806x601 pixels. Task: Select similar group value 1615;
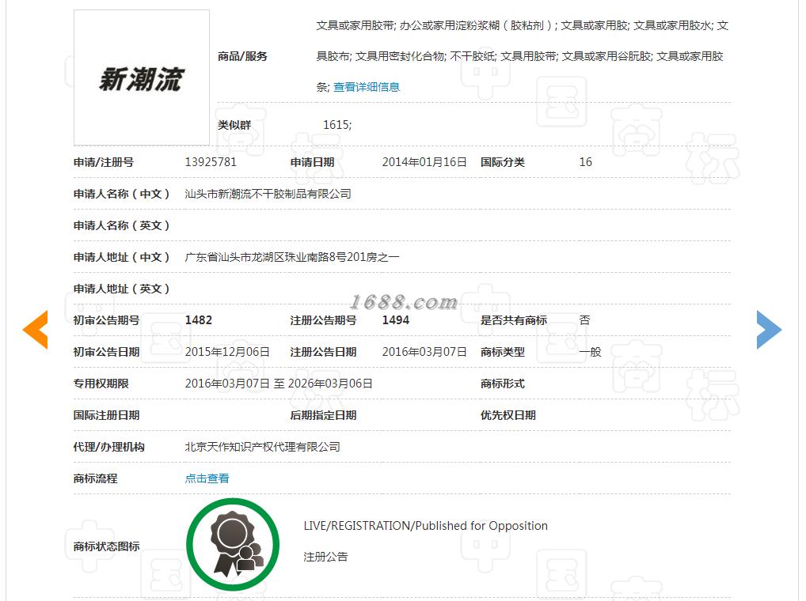point(337,125)
